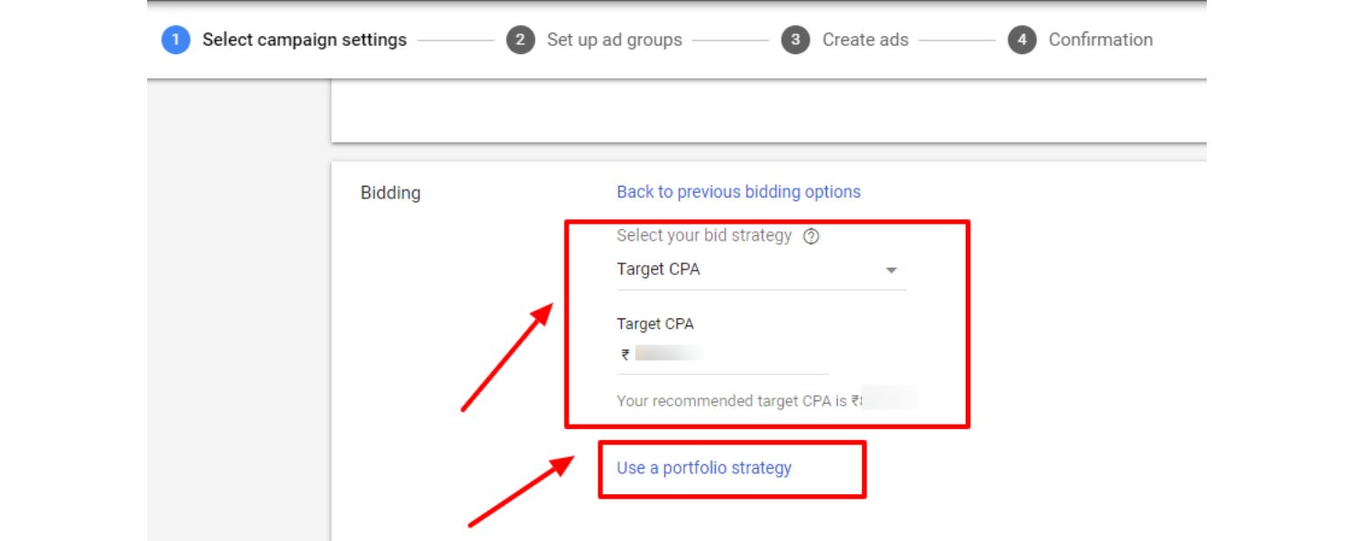Switch to the Set up ad groups step
Viewport: 1354px width, 541px height.
[x=614, y=40]
